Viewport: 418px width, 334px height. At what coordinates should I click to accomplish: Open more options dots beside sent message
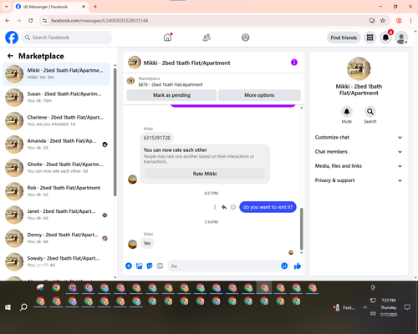[x=215, y=207]
